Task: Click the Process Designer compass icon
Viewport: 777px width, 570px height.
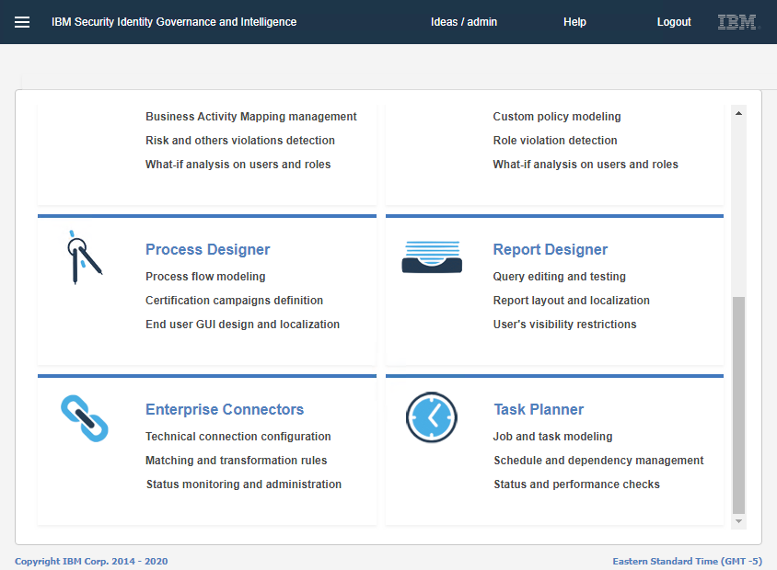Action: tap(84, 257)
